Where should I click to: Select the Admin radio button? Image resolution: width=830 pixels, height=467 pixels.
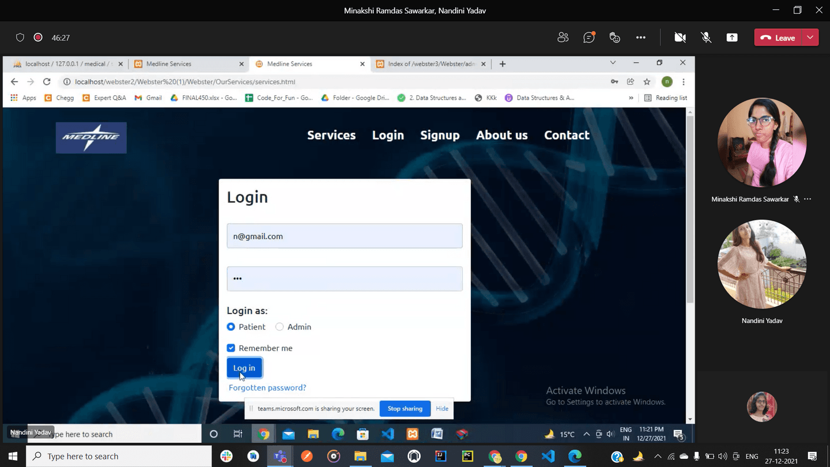click(280, 327)
